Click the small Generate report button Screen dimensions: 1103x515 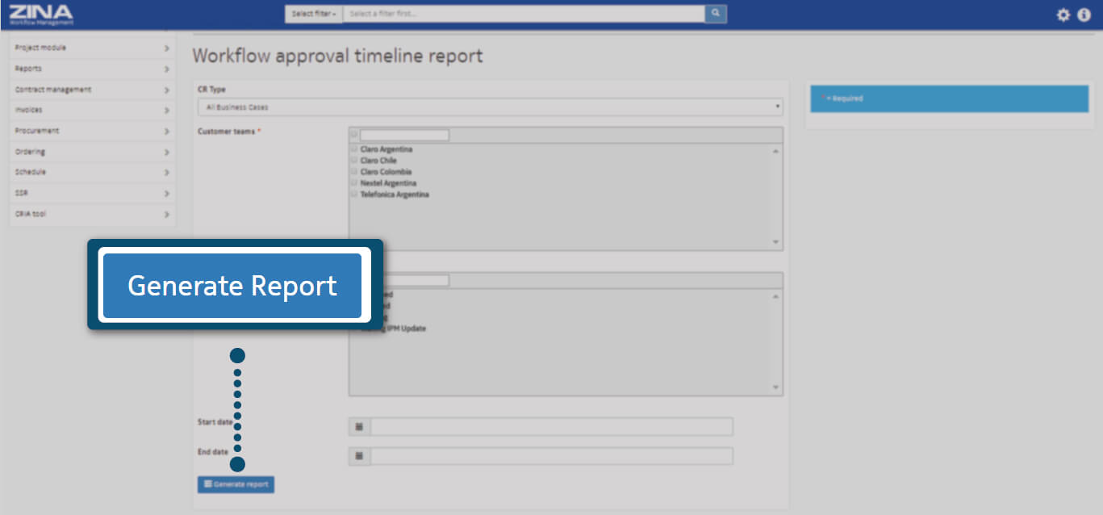[236, 484]
